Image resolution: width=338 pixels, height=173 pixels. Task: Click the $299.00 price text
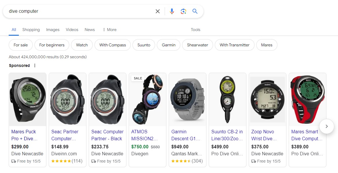[x=20, y=147]
